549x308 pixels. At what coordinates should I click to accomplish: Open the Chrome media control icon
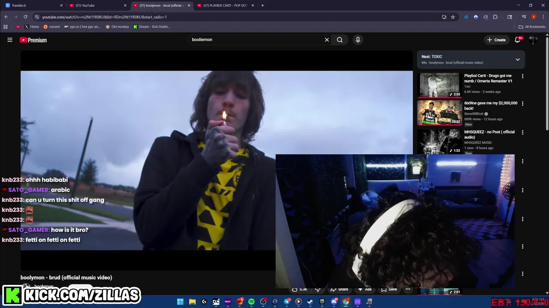pos(524,17)
